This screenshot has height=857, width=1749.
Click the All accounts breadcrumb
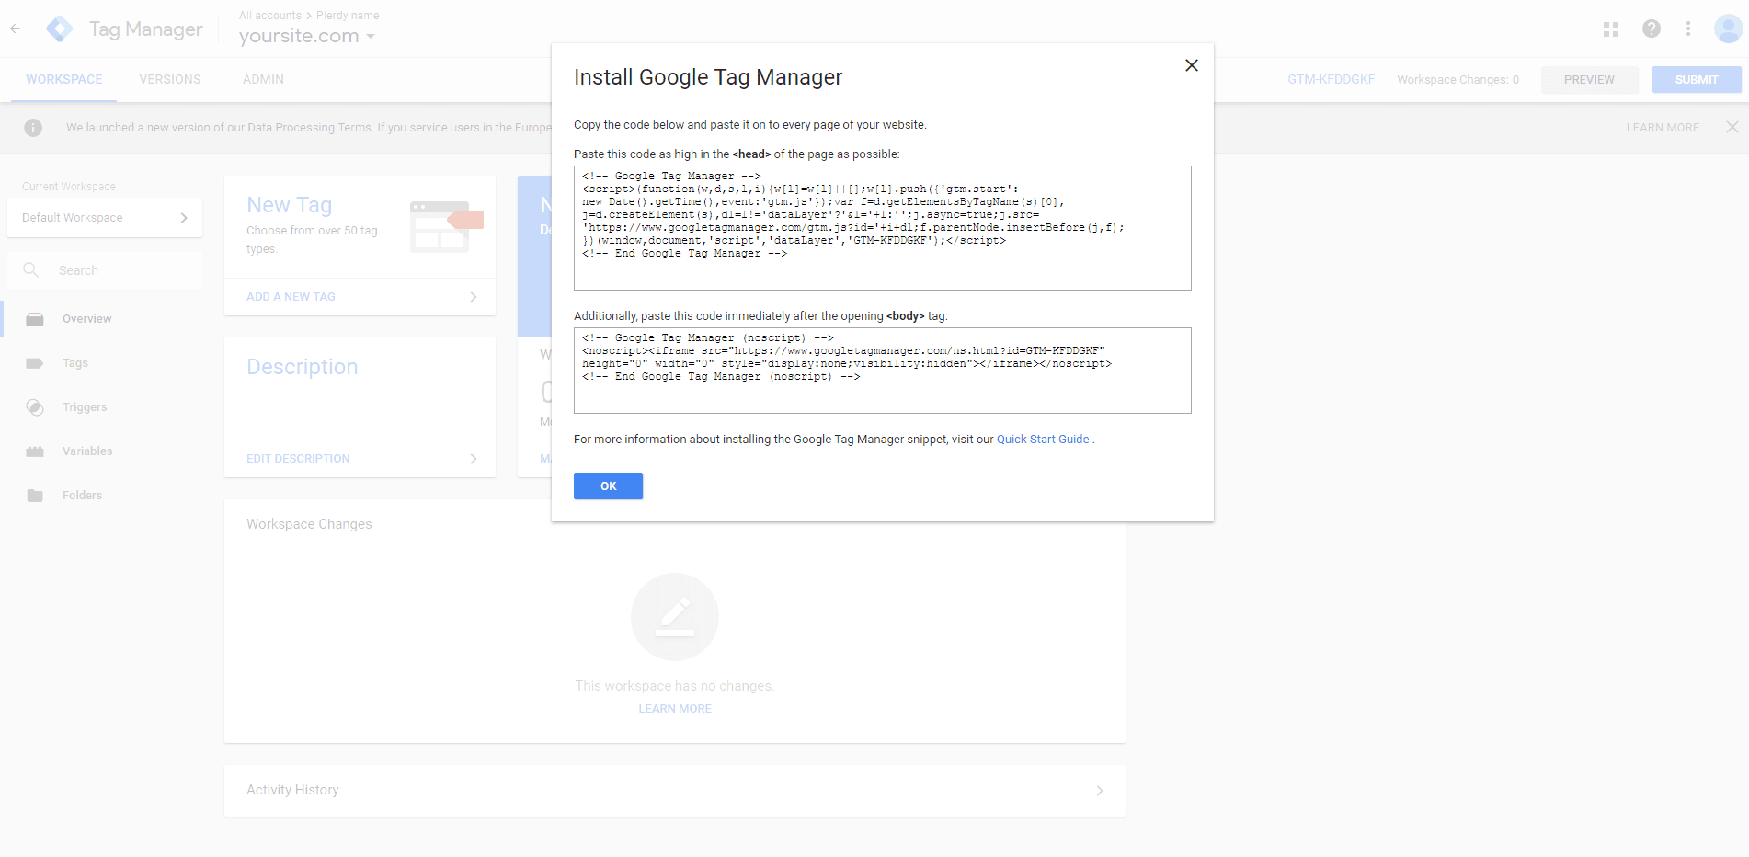(x=270, y=16)
